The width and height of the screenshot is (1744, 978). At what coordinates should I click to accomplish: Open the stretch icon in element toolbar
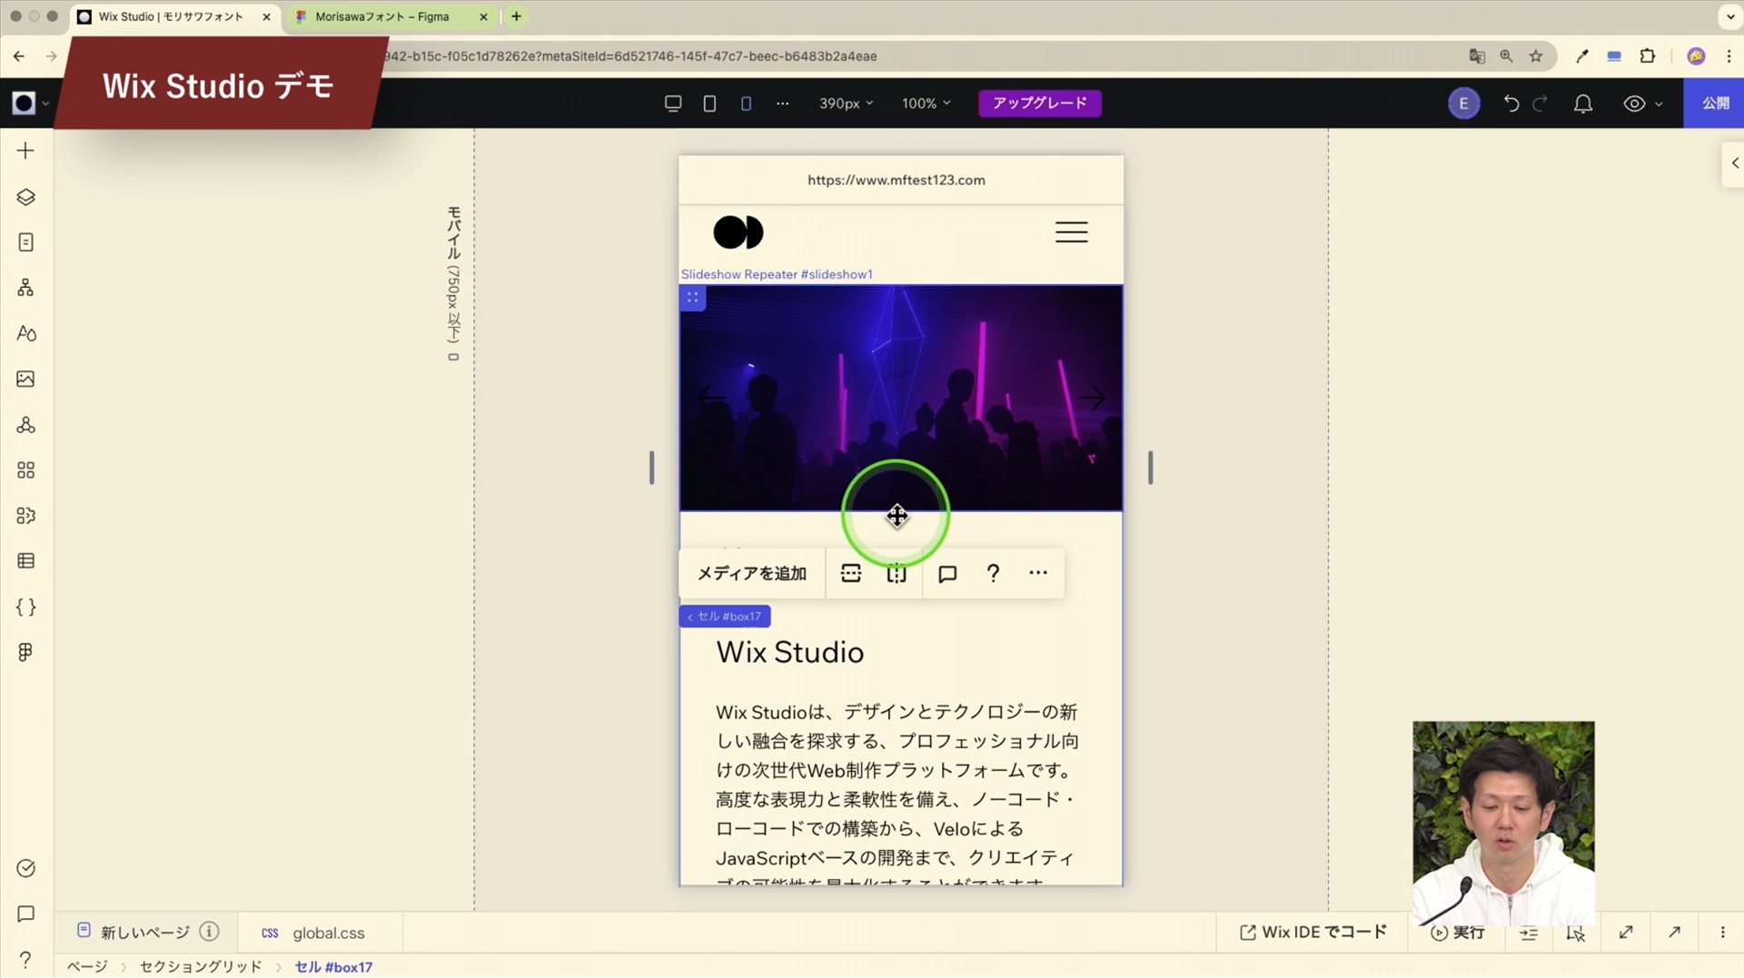(897, 573)
